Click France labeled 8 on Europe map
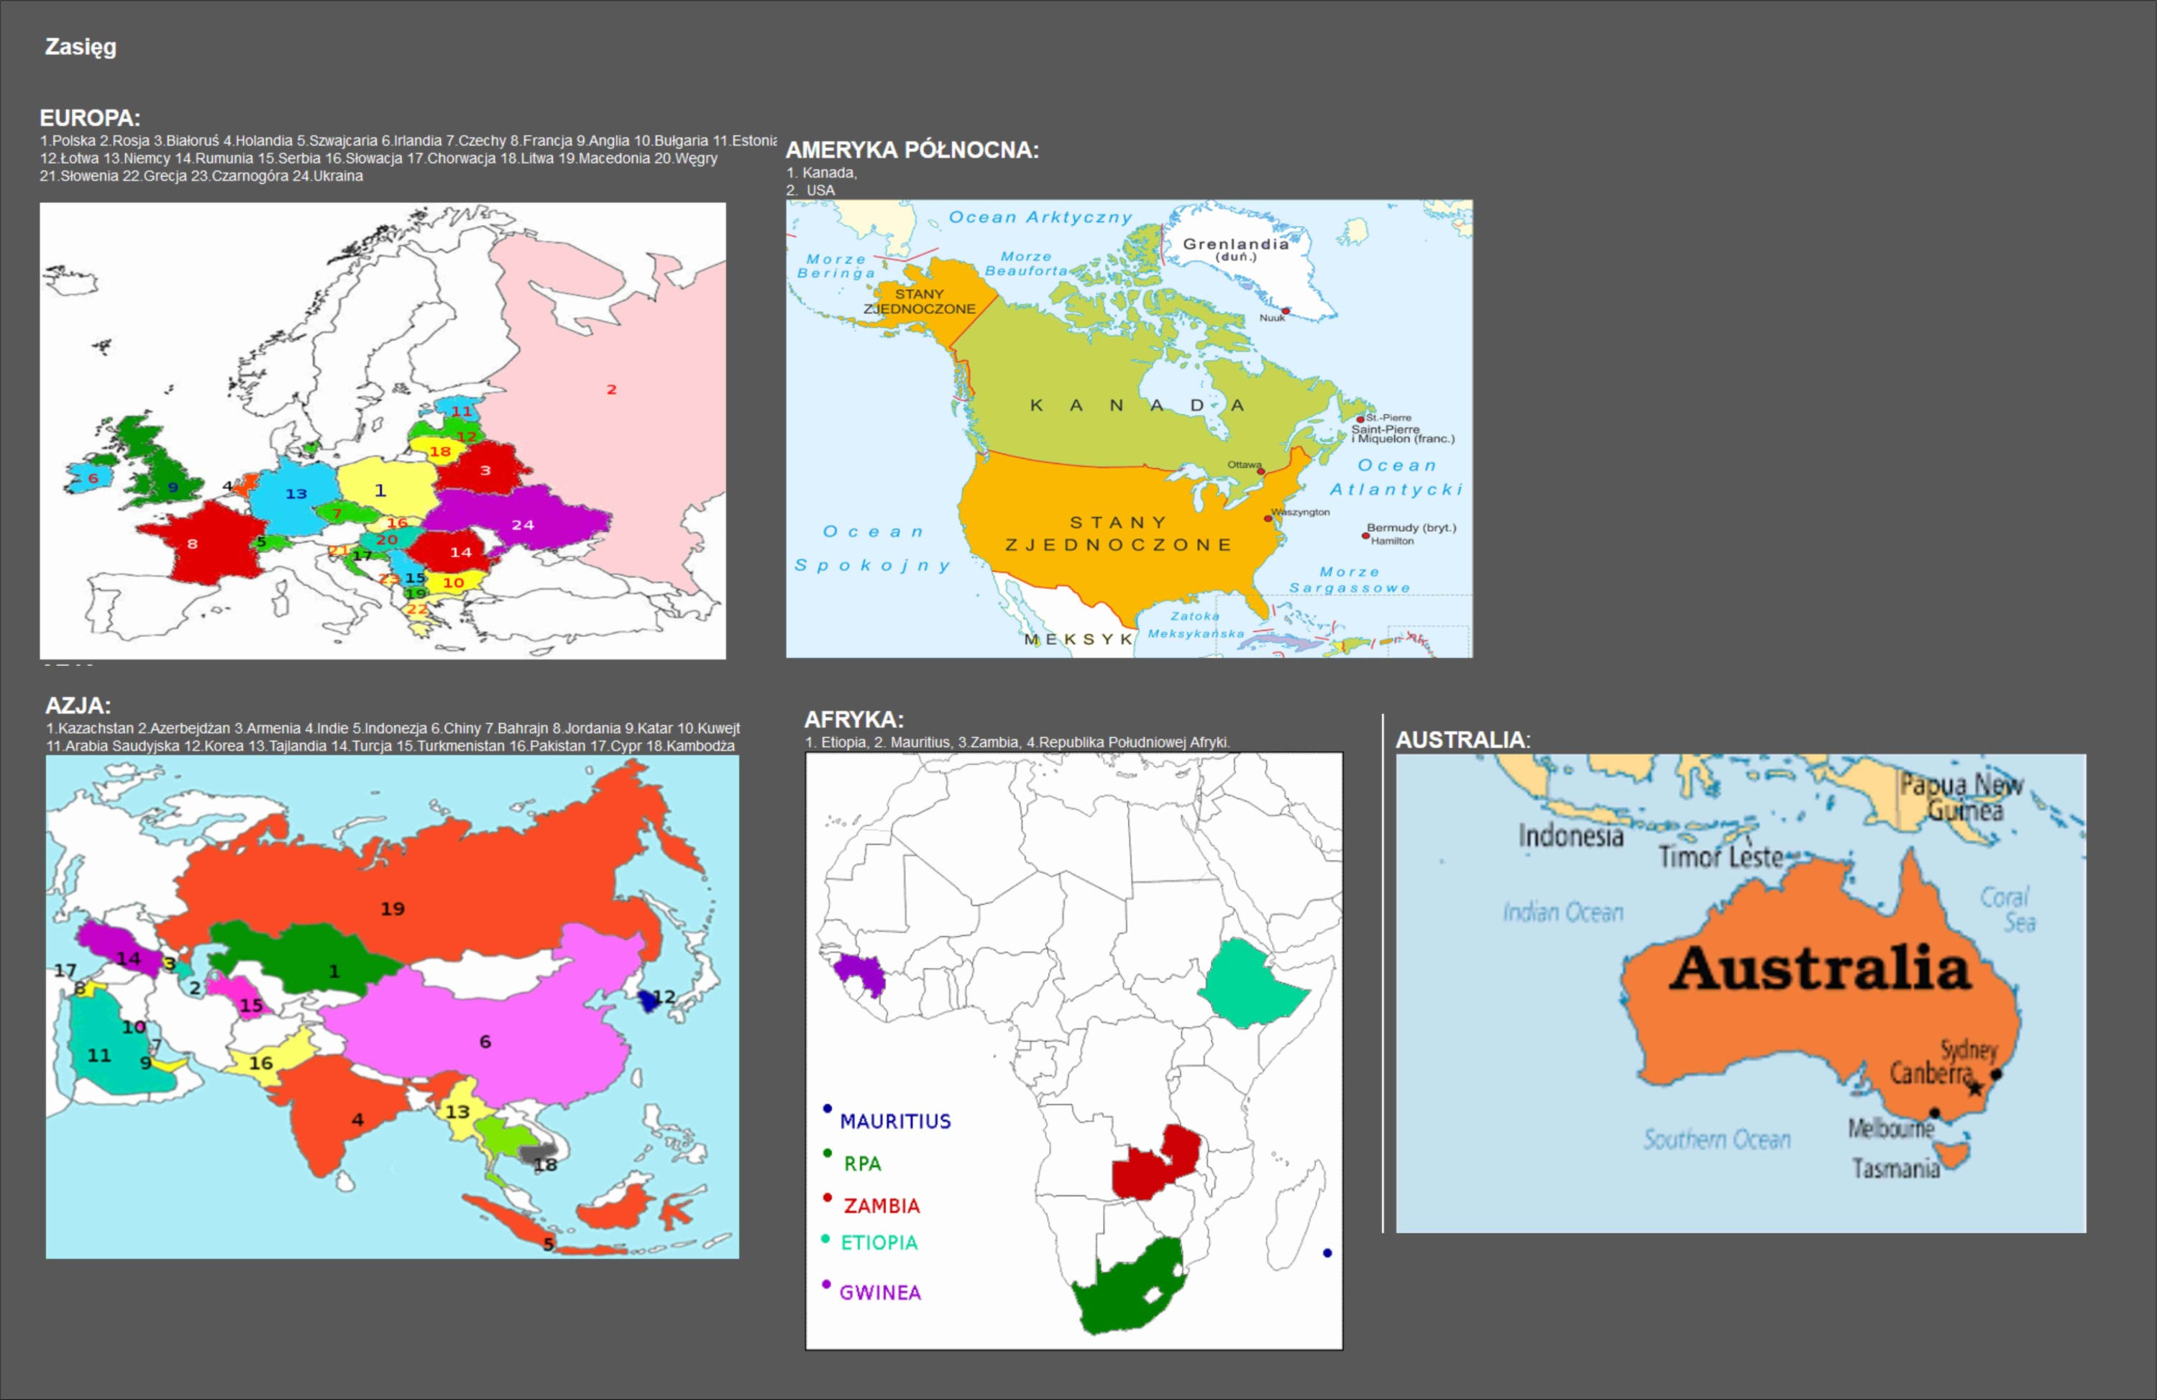The image size is (2157, 1400). (x=193, y=544)
